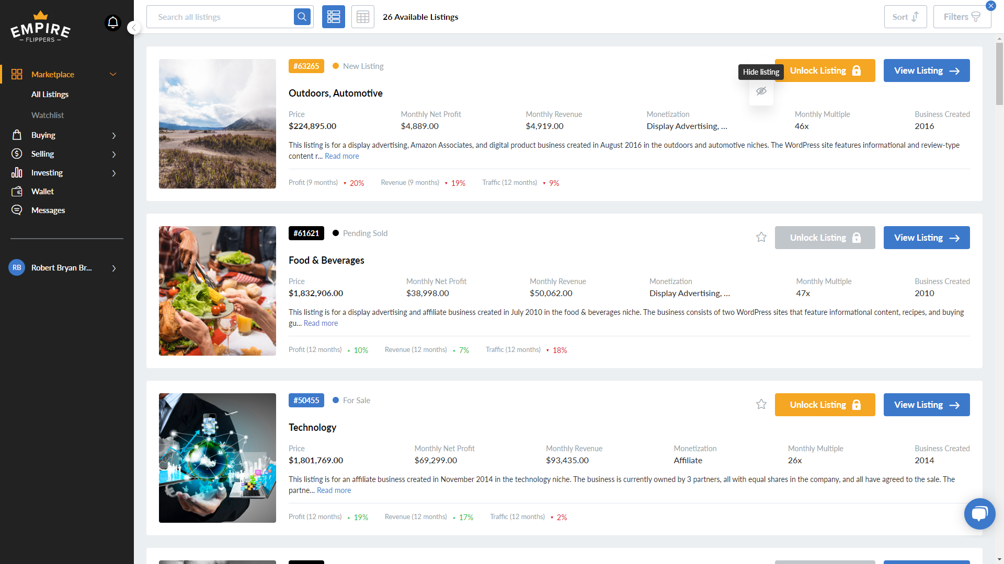Expand the Selling submenu

tap(114, 154)
